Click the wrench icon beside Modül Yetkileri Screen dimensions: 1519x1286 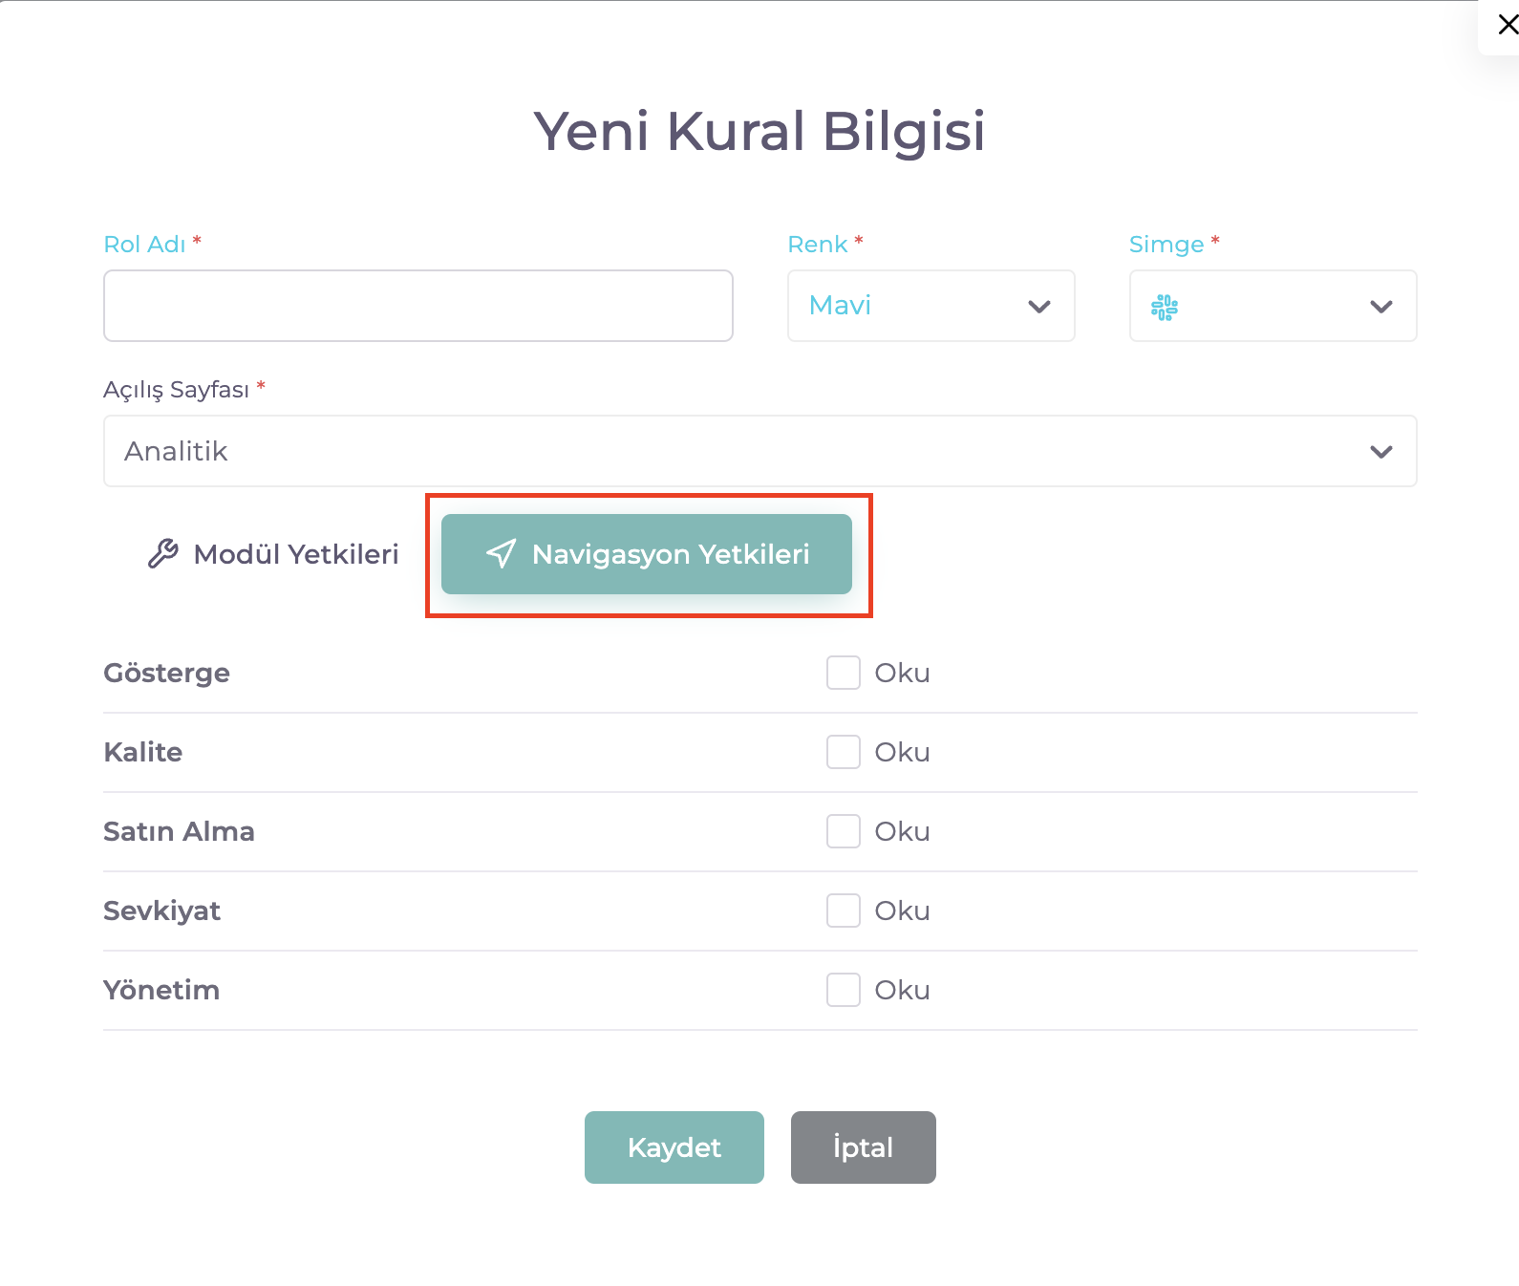(163, 554)
